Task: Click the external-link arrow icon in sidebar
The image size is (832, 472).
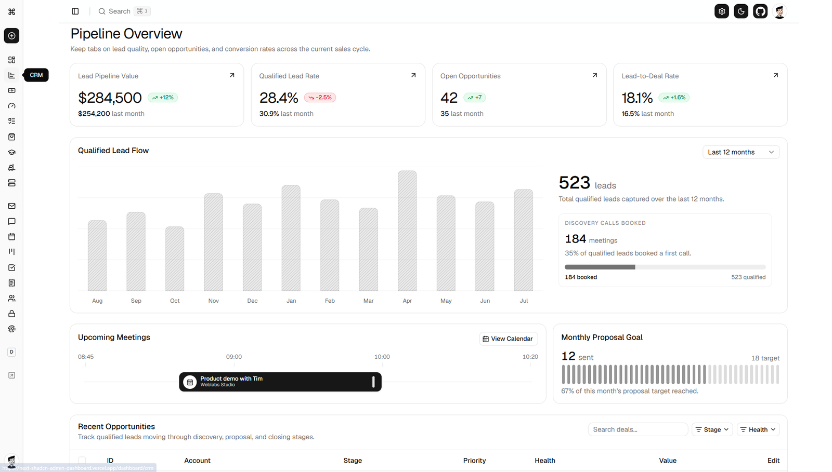Action: [x=11, y=375]
